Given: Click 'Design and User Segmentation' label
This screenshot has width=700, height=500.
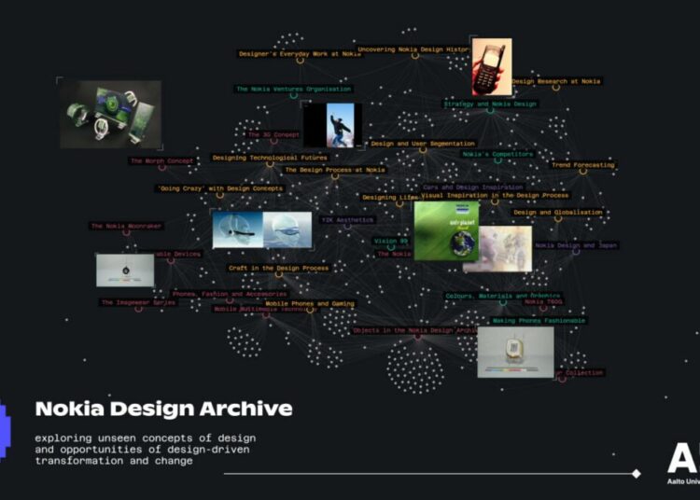Looking at the screenshot, I should pyautogui.click(x=423, y=144).
